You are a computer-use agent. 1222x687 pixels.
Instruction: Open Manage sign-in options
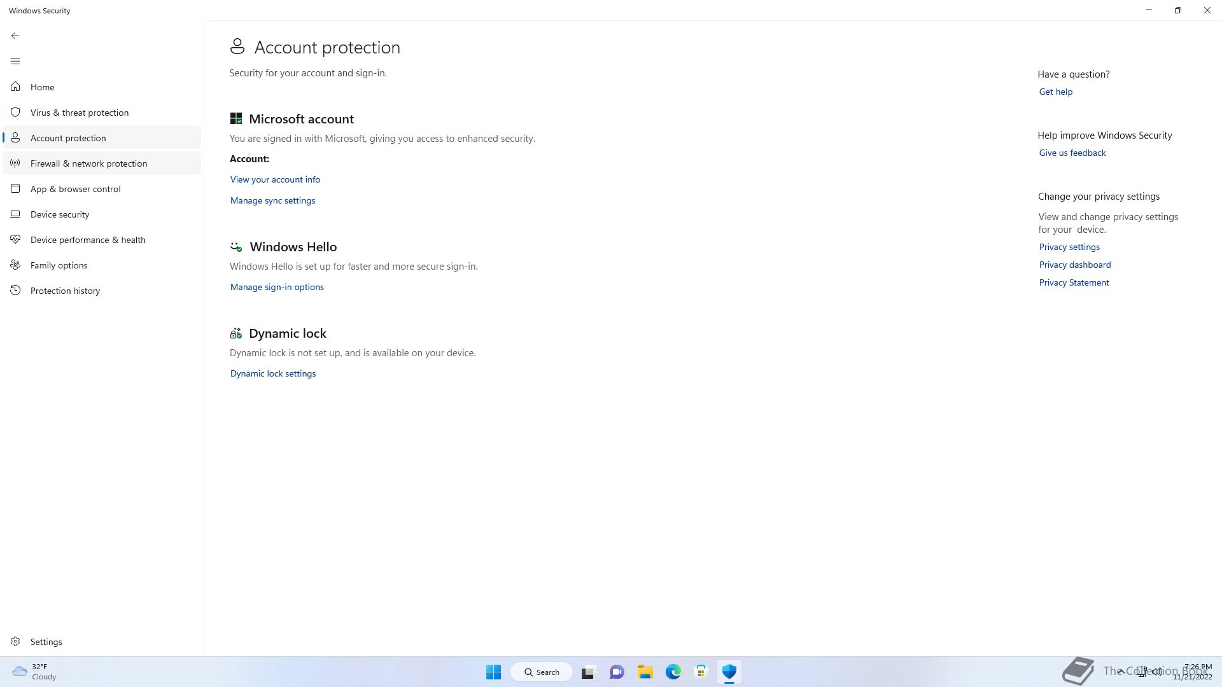click(x=277, y=287)
